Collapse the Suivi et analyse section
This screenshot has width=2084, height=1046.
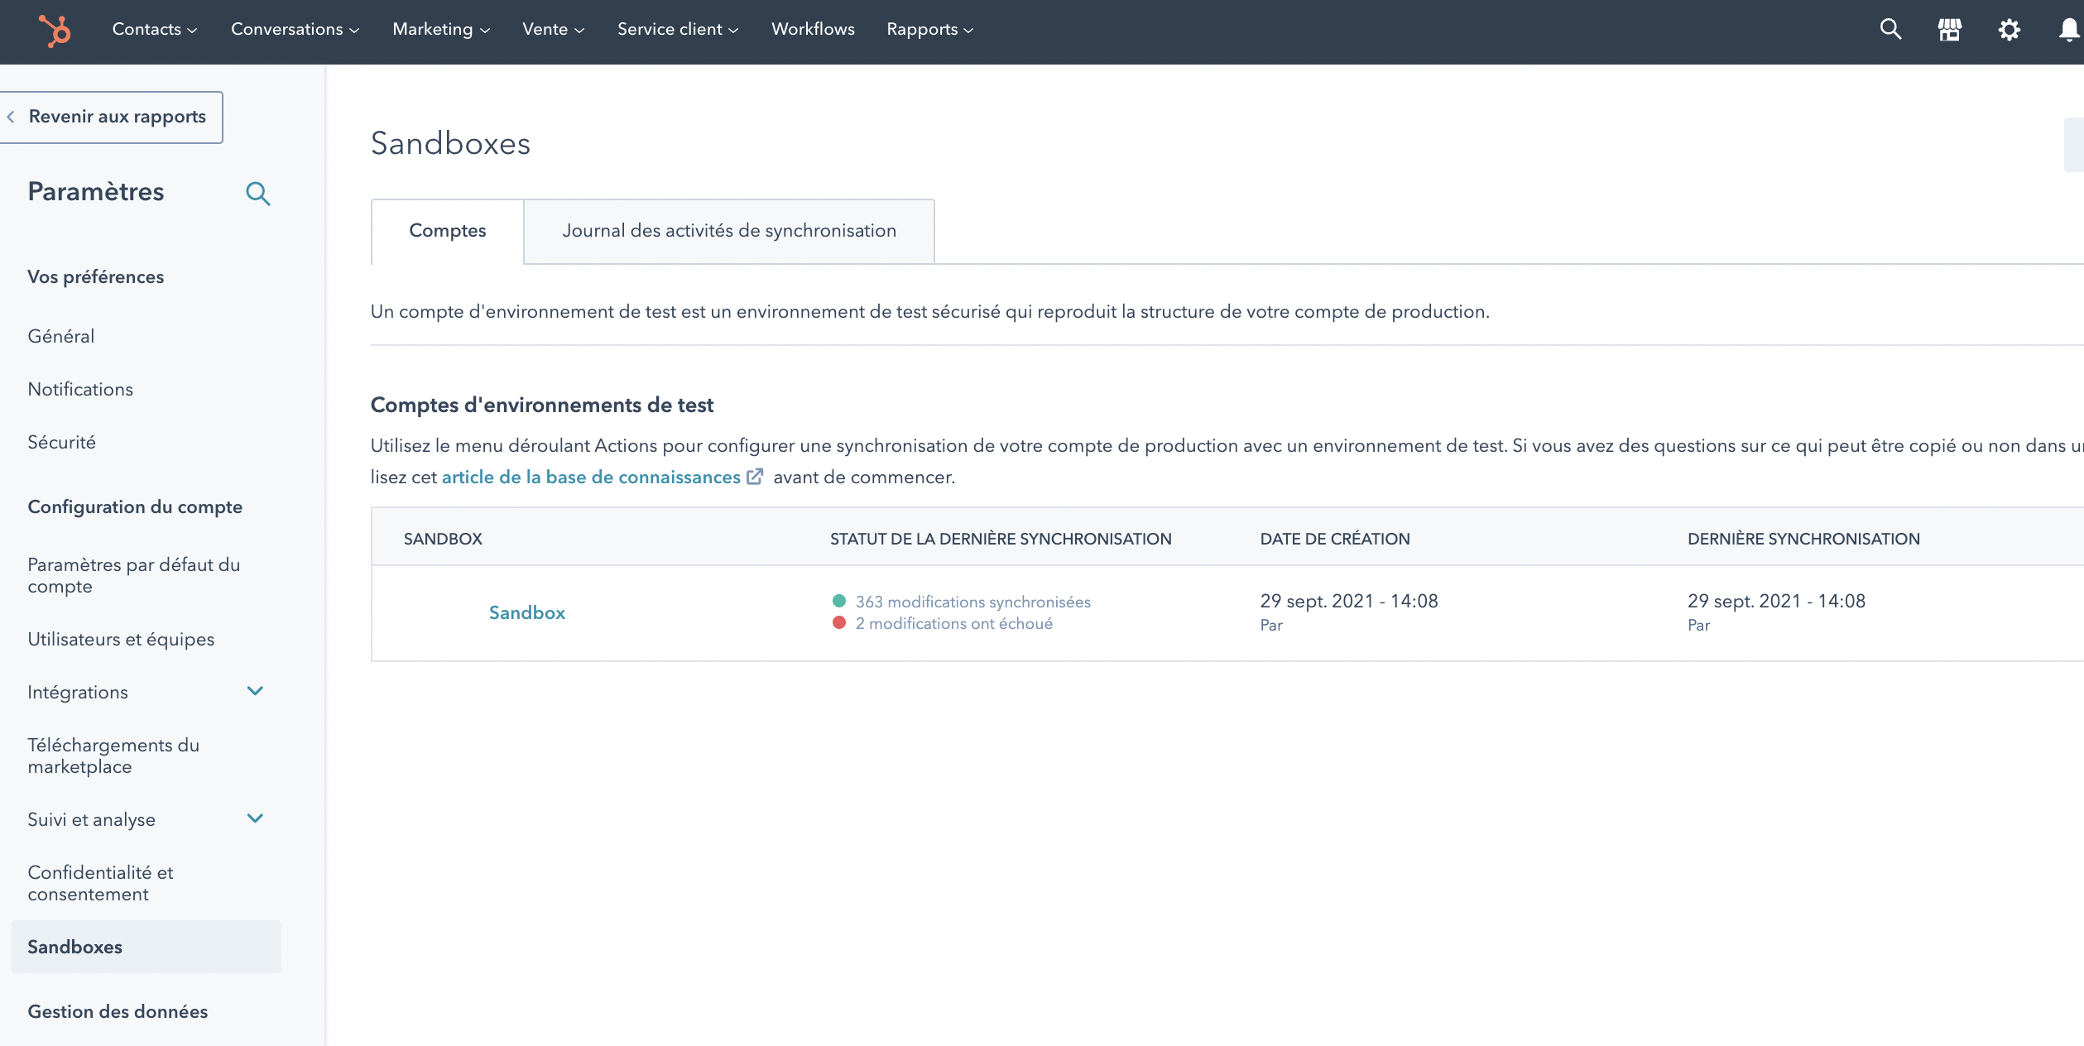pos(255,818)
